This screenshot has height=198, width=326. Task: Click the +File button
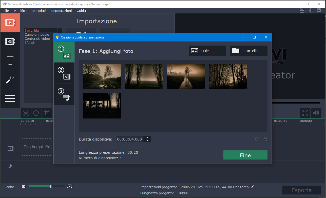(207, 51)
